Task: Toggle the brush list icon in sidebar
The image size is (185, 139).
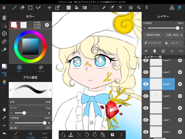Action: [x=4, y=74]
